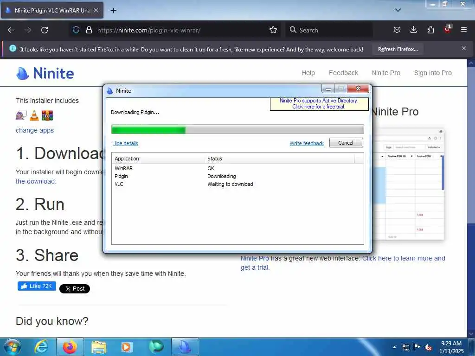The height and width of the screenshot is (356, 475).
Task: Click change apps link
Action: (x=34, y=130)
